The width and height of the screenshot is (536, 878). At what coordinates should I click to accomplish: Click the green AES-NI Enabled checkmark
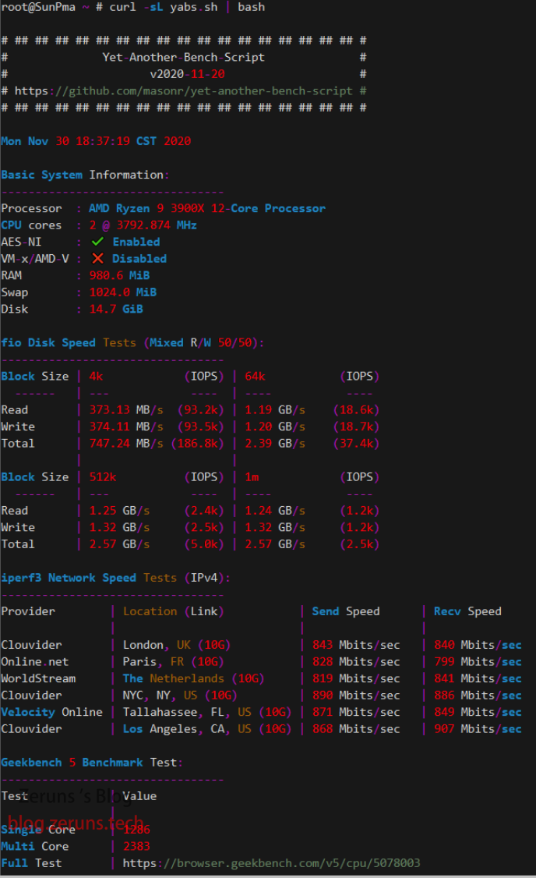(x=97, y=242)
